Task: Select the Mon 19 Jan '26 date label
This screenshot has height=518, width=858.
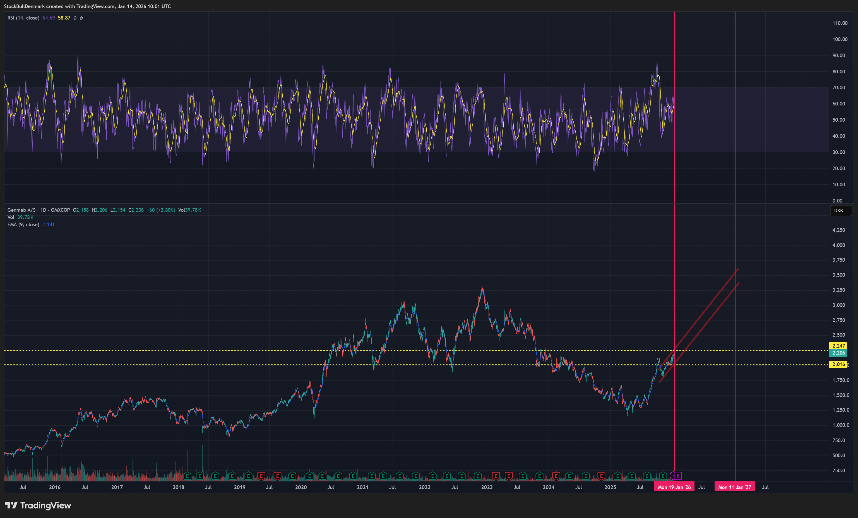Action: [x=674, y=487]
